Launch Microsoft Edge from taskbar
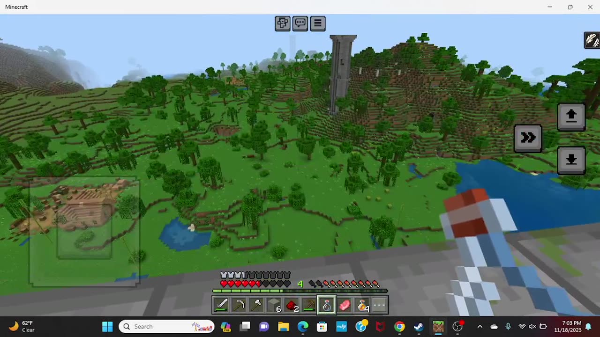The image size is (600, 337). (303, 327)
